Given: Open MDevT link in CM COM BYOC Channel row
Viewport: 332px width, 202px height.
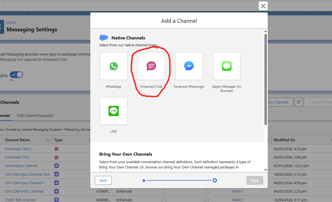Looking at the screenshot, I should pyautogui.click(x=237, y=191).
